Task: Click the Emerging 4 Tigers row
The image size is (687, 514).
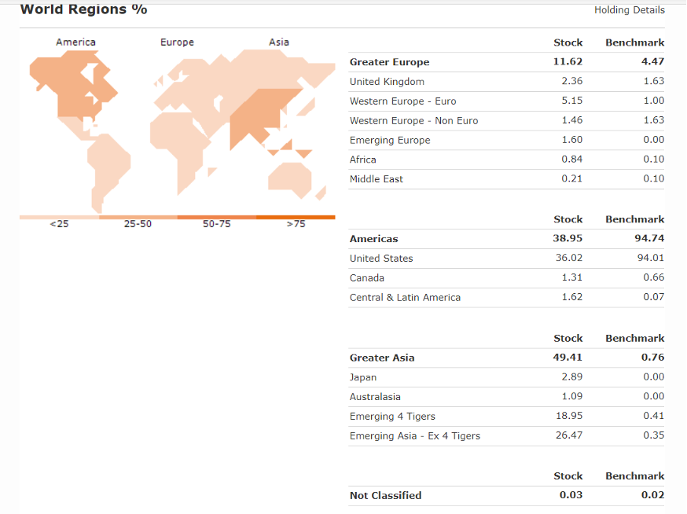Action: (392, 417)
